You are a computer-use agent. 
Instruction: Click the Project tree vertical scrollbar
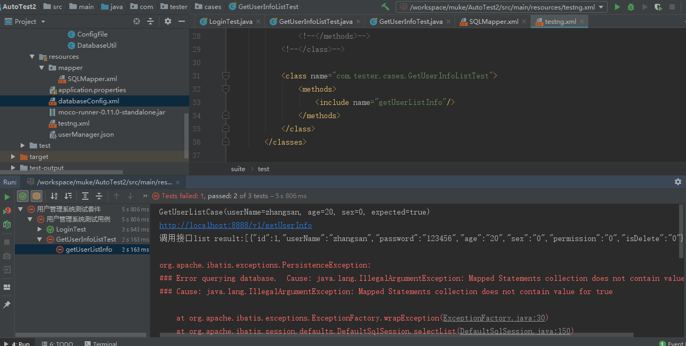click(186, 136)
